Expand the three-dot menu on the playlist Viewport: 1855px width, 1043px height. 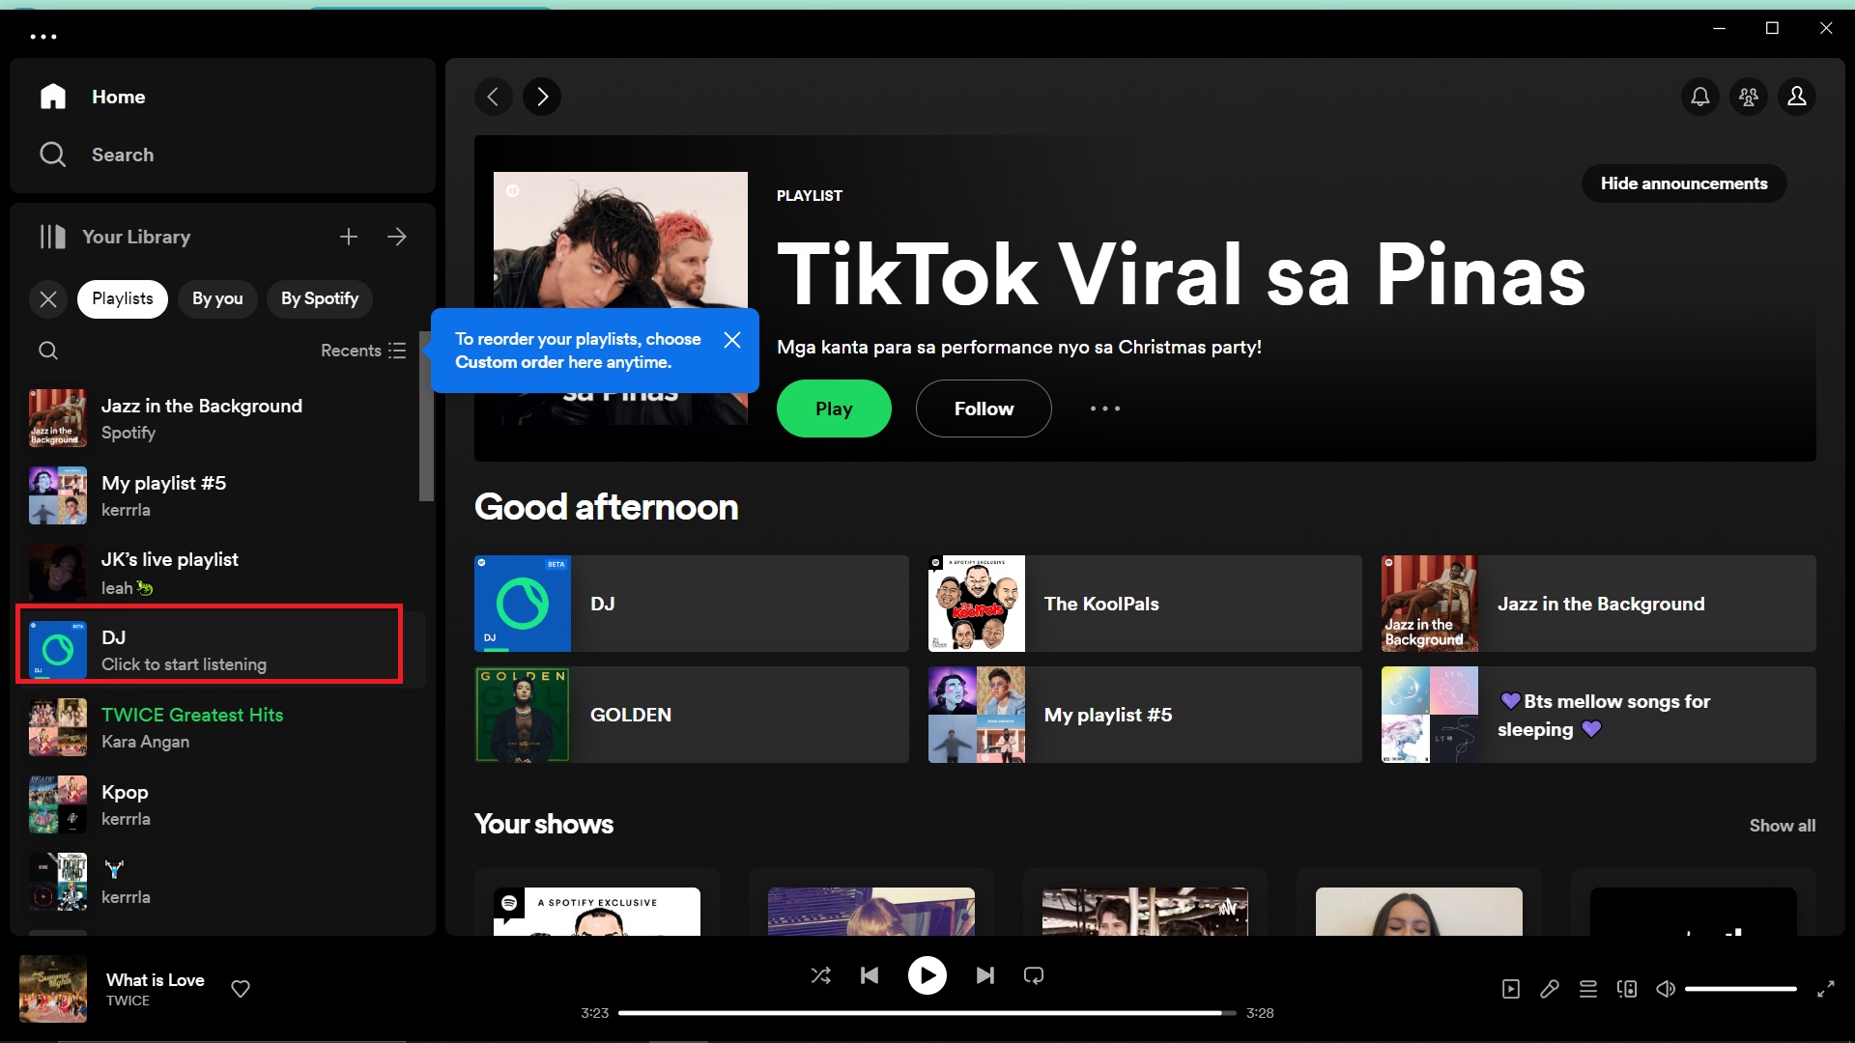pyautogui.click(x=1103, y=409)
